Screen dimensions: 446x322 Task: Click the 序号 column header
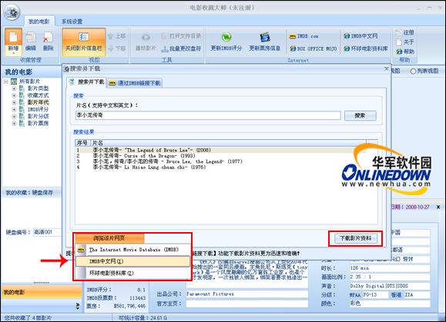pos(82,143)
